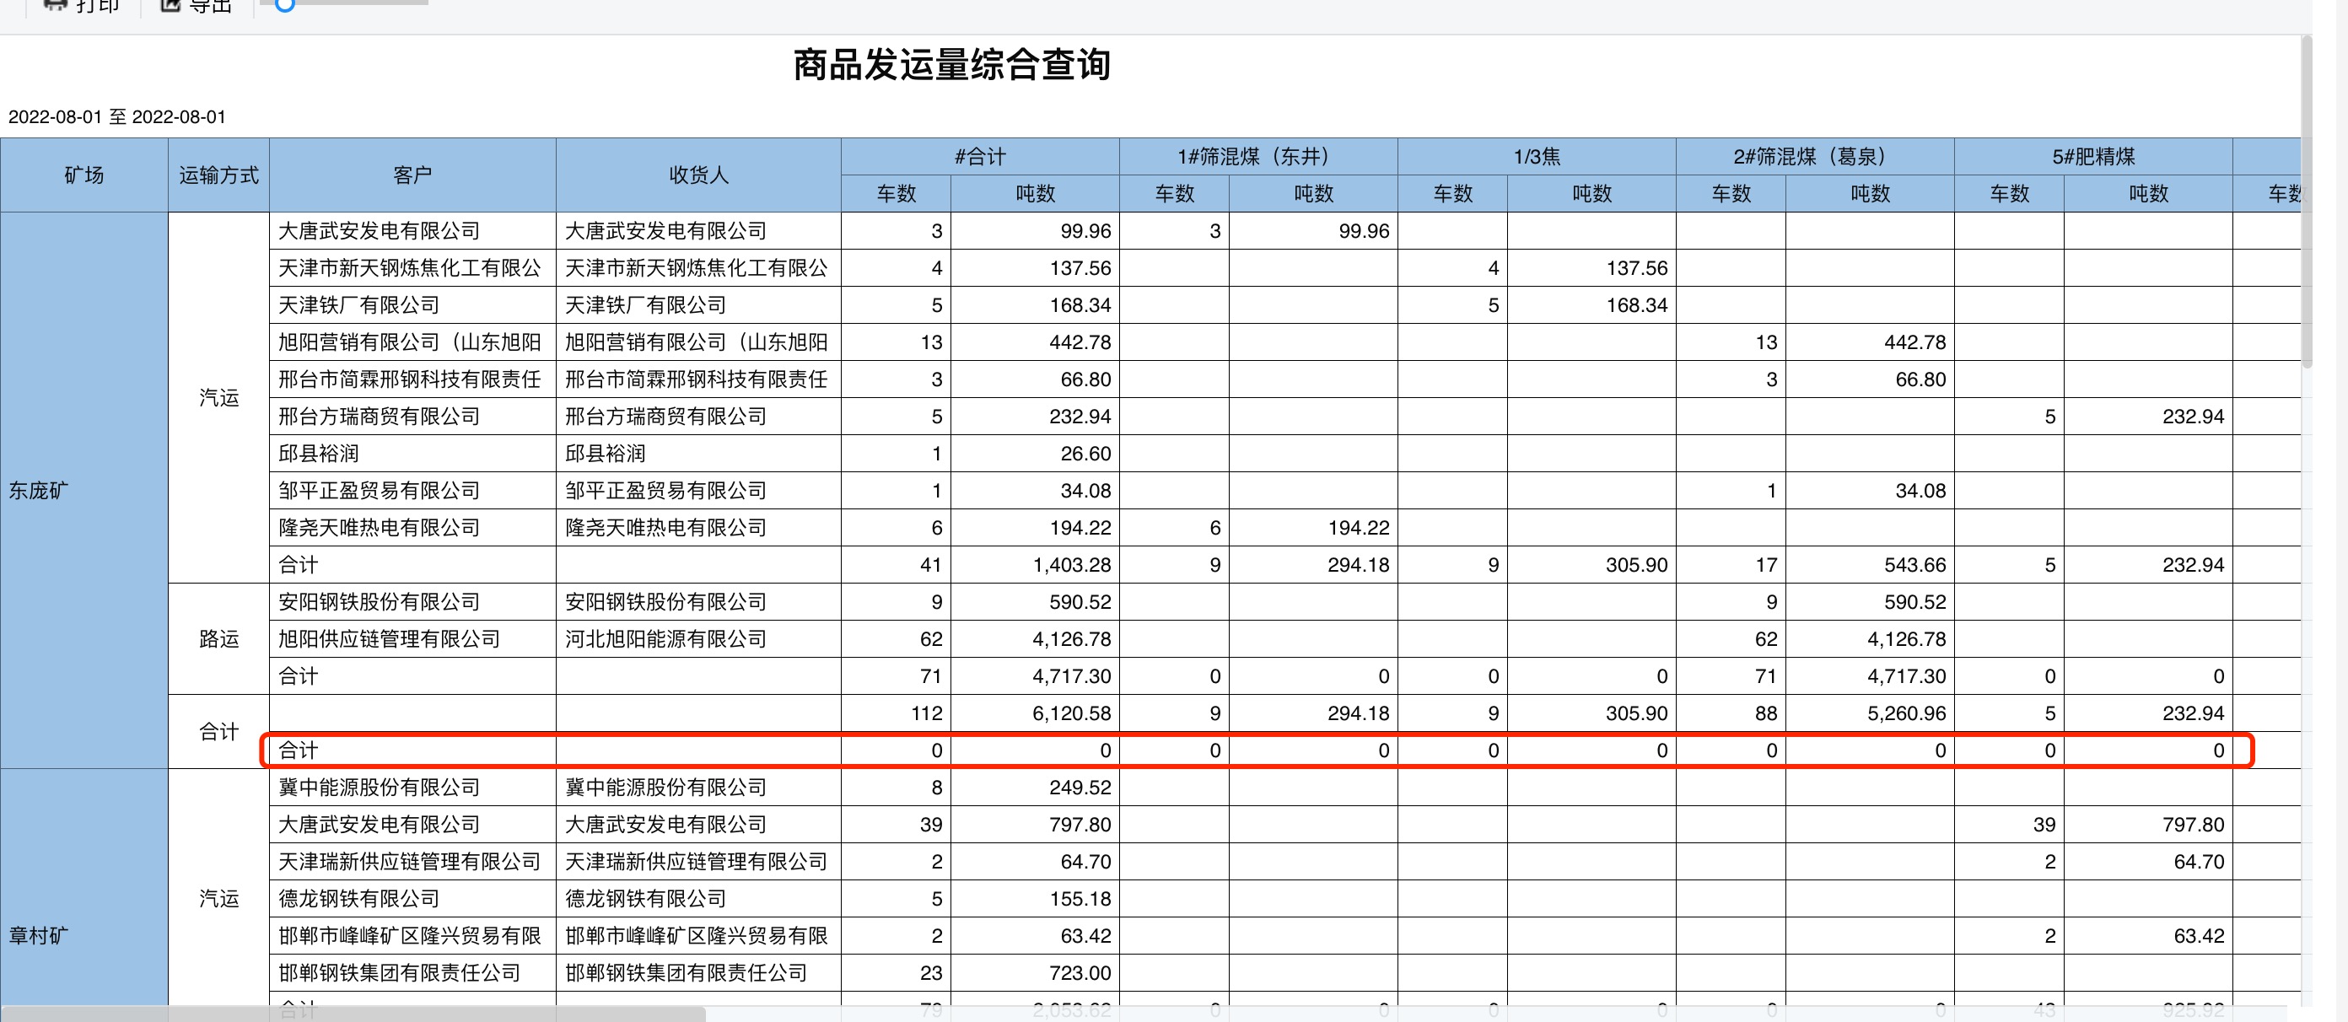Viewport: 2348px width, 1022px height.
Task: Click the 打印 print button
Action: tap(83, 5)
